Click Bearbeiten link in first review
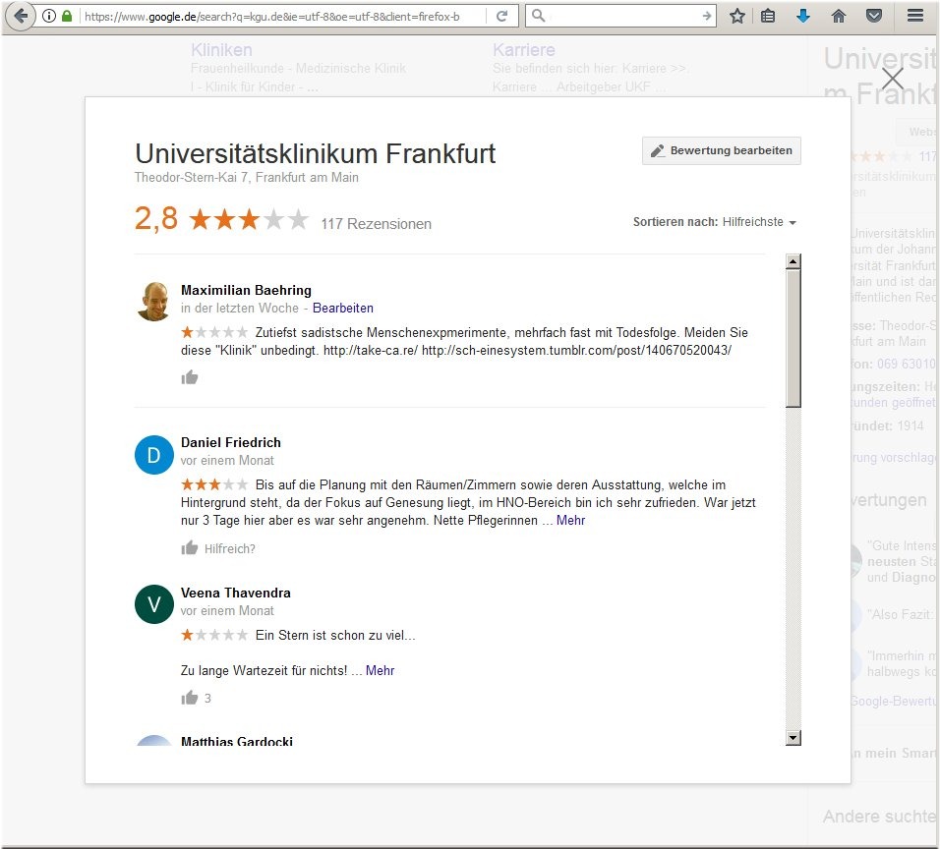 coord(343,308)
